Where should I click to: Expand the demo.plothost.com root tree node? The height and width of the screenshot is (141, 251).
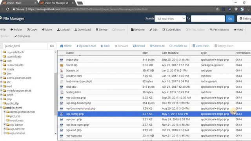[x=1, y=78]
